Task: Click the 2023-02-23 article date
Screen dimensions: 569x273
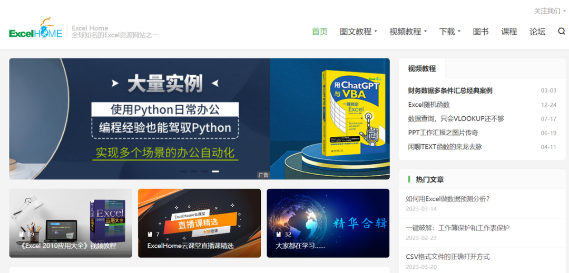Action: [x=421, y=238]
